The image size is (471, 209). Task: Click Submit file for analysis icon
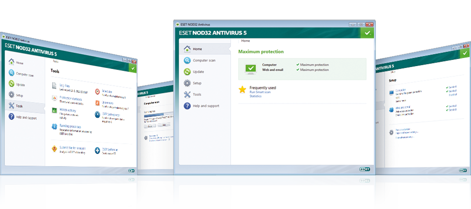pyautogui.click(x=54, y=148)
